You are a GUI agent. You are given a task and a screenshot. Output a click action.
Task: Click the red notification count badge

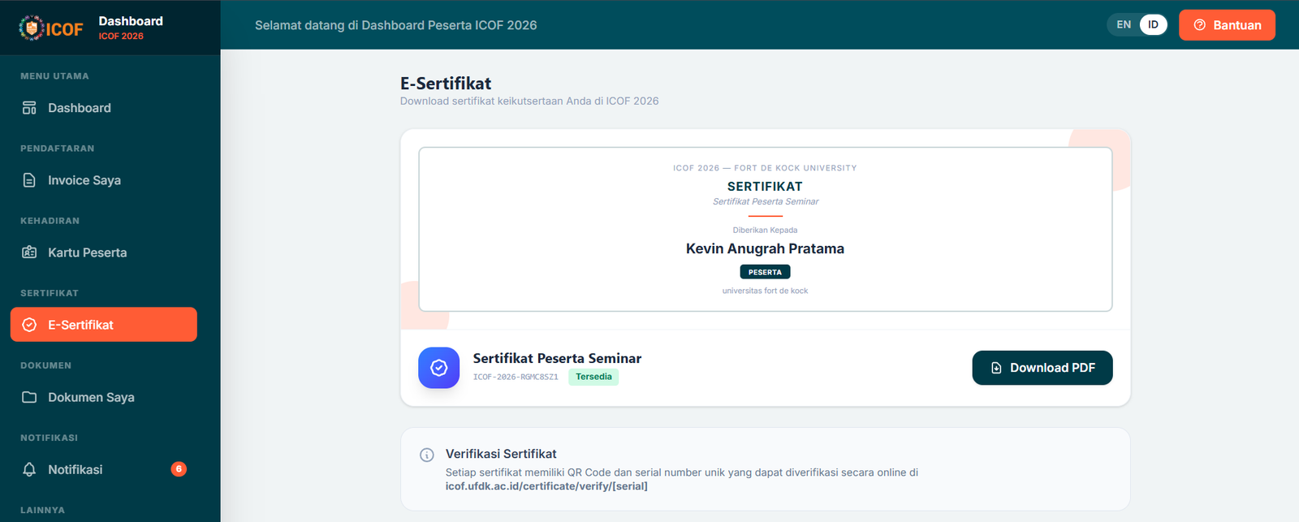click(x=179, y=468)
